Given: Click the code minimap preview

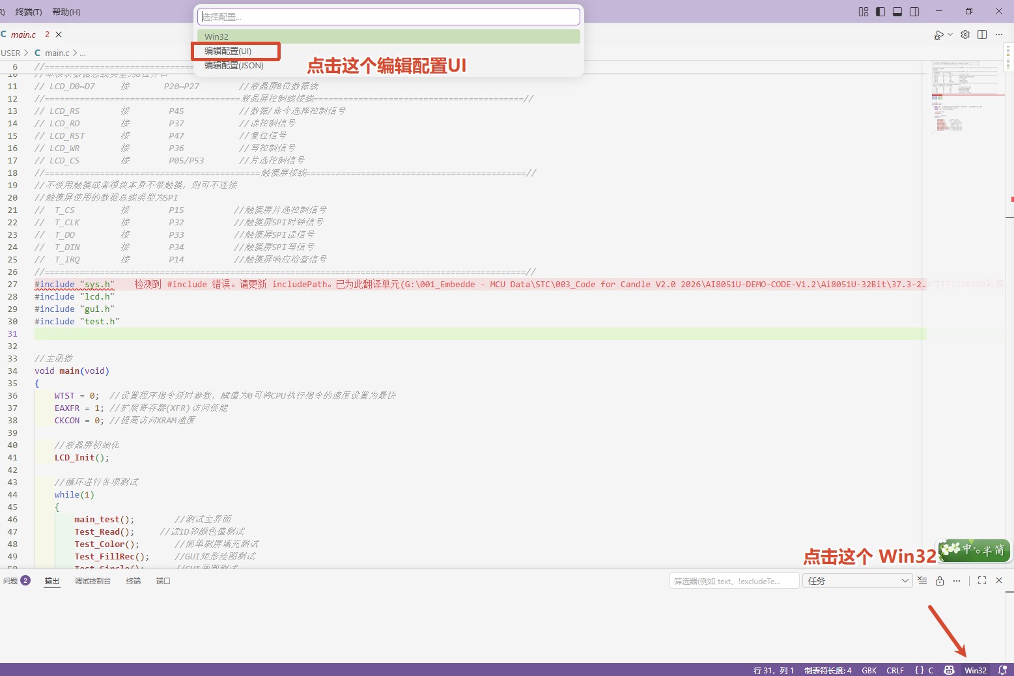Looking at the screenshot, I should click(x=966, y=98).
